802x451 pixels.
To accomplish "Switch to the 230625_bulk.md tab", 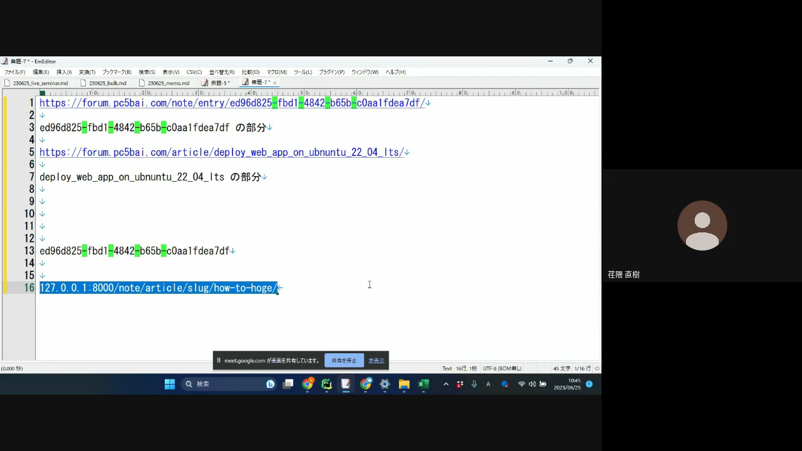I will [x=107, y=83].
